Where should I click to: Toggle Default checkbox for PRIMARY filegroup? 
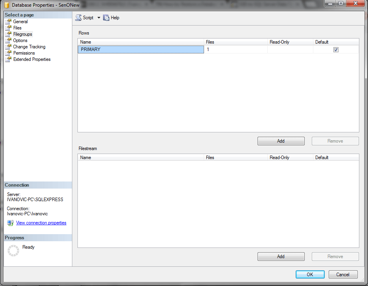click(336, 50)
